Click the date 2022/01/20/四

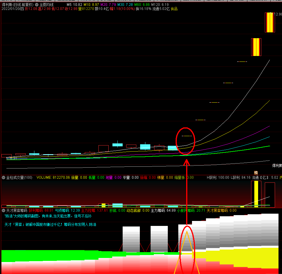13,9
